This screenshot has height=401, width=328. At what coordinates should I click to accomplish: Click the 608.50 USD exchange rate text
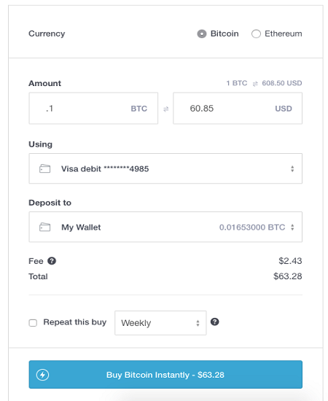(282, 83)
